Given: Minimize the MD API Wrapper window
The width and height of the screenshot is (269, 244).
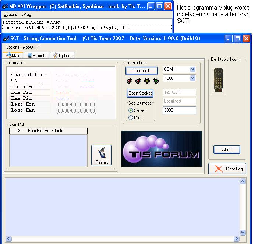Looking at the screenshot, I should (x=151, y=6).
